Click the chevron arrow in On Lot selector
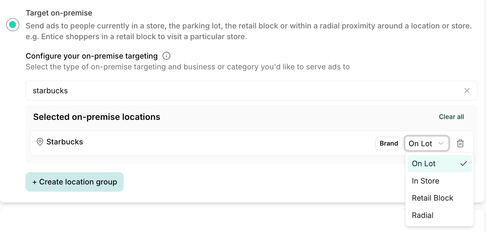The width and height of the screenshot is (486, 232). coord(441,144)
